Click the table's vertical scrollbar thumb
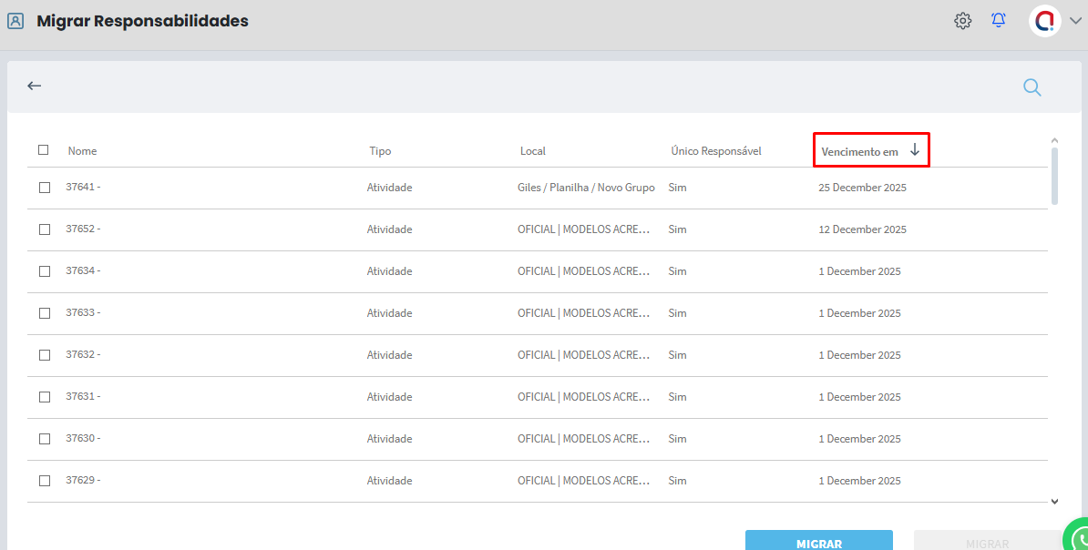The width and height of the screenshot is (1088, 550). click(x=1054, y=176)
